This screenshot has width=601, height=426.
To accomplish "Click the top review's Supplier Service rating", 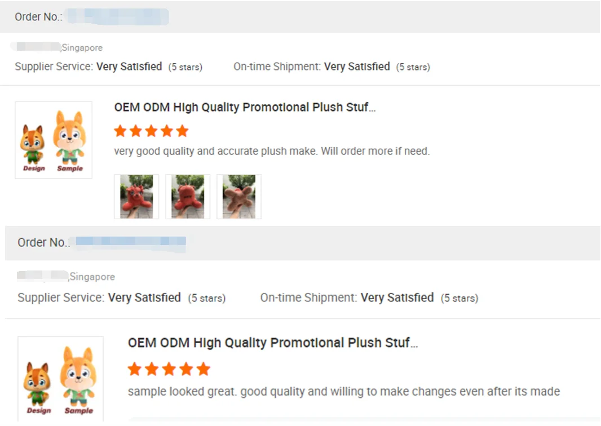I will coord(129,66).
